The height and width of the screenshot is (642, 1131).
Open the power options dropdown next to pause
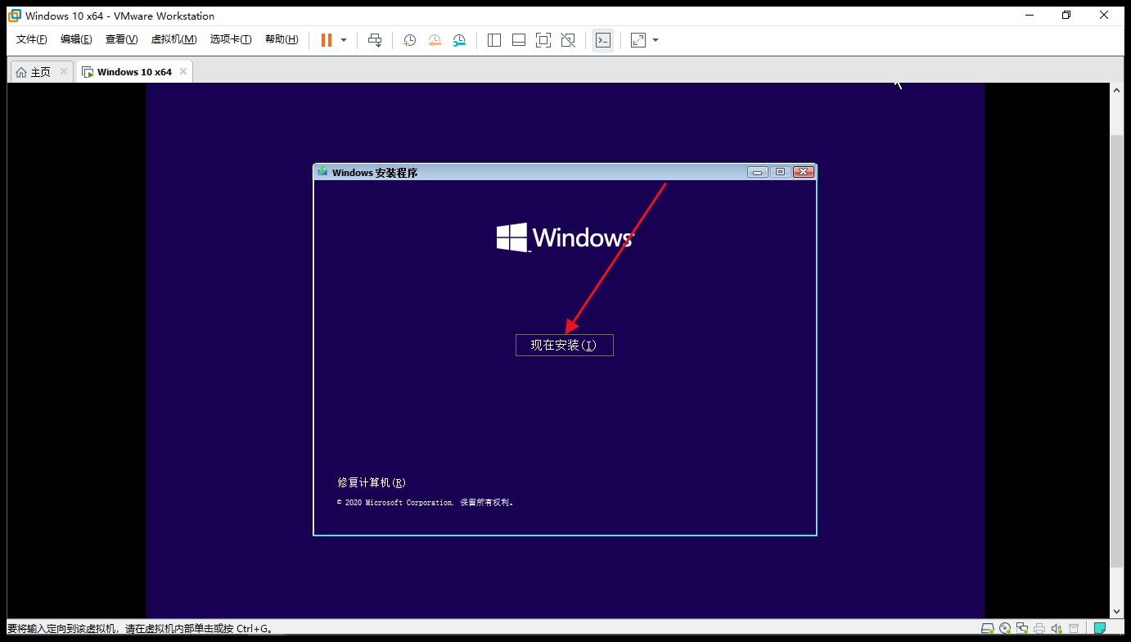[344, 40]
